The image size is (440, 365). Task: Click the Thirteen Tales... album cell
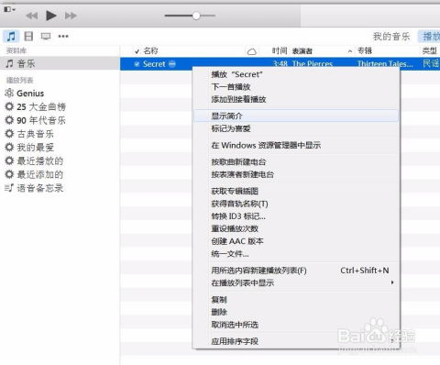pos(385,64)
